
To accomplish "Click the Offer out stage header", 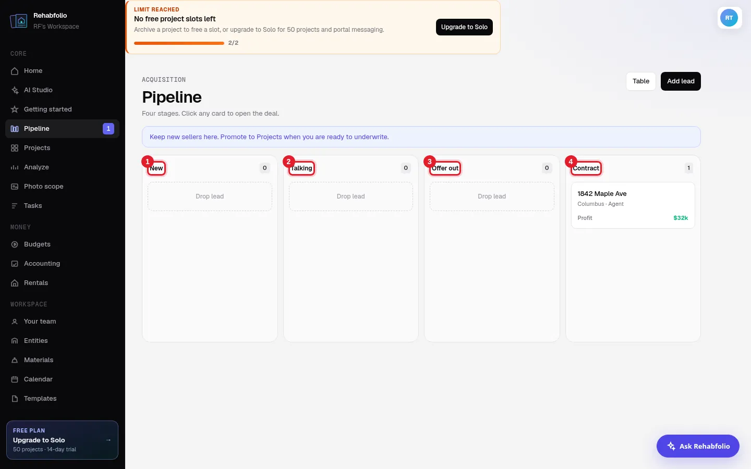I will [x=445, y=168].
